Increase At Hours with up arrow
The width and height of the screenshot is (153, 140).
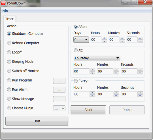(x=92, y=70)
